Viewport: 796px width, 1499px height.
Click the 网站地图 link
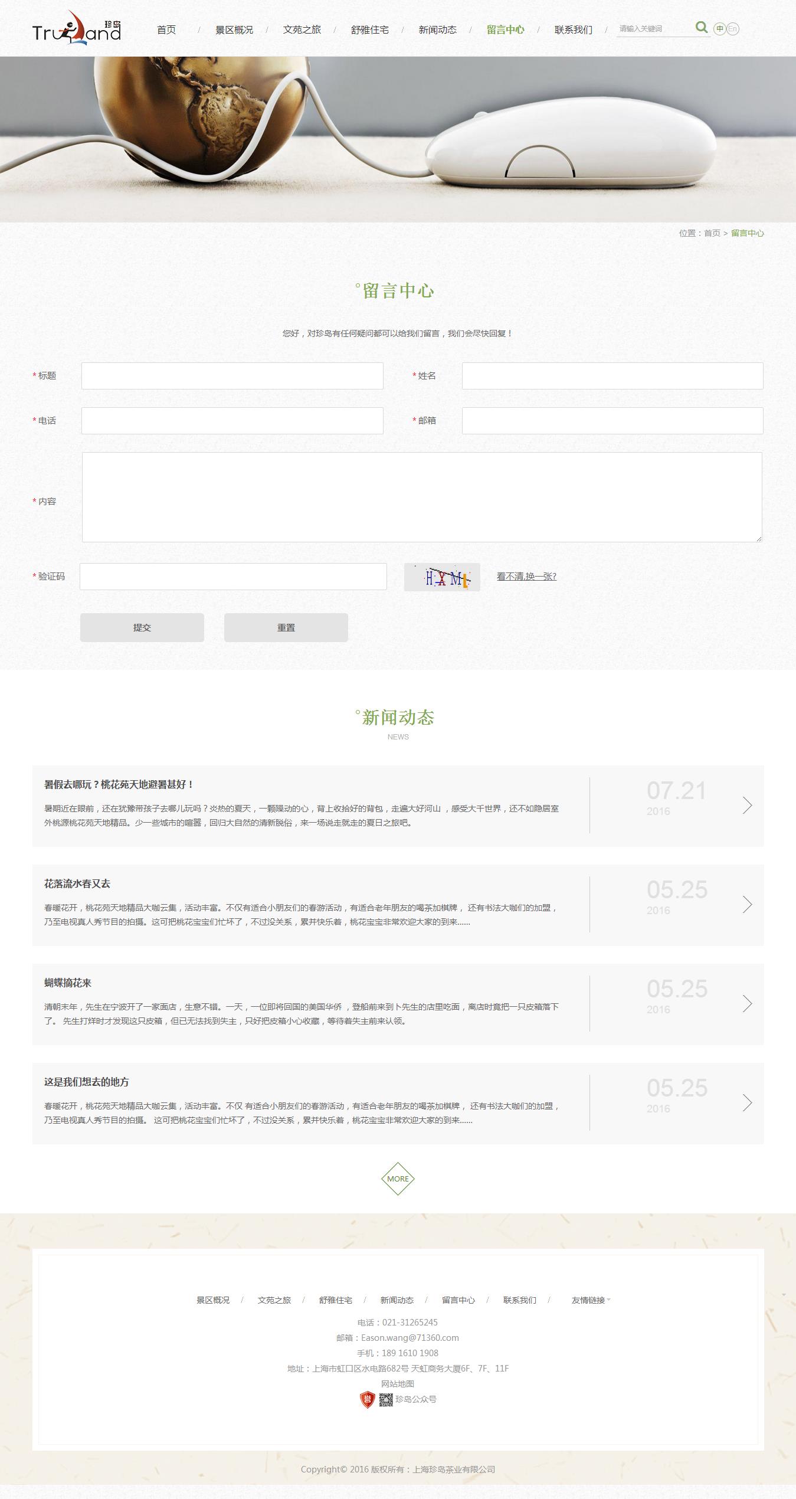click(x=398, y=1384)
